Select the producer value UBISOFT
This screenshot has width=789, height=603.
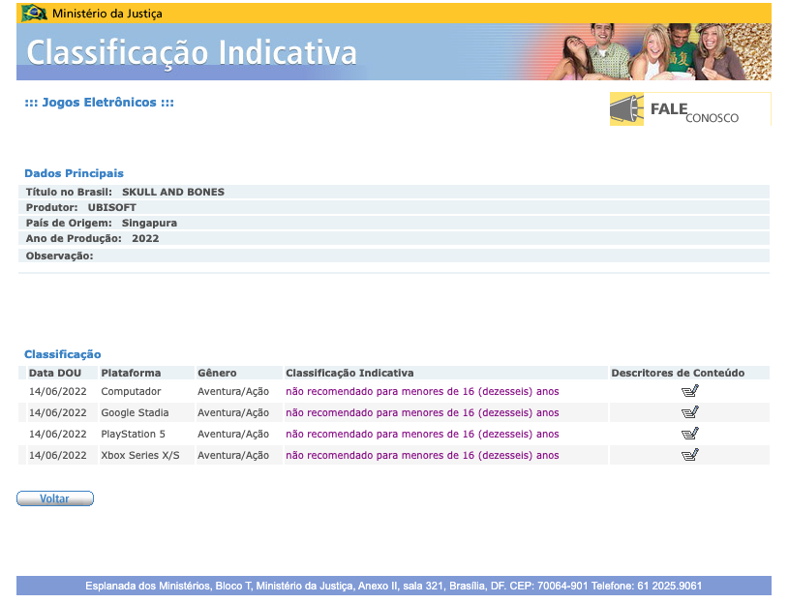pyautogui.click(x=111, y=208)
